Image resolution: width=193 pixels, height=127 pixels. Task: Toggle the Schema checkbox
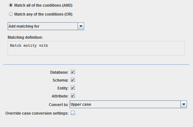(x=73, y=80)
